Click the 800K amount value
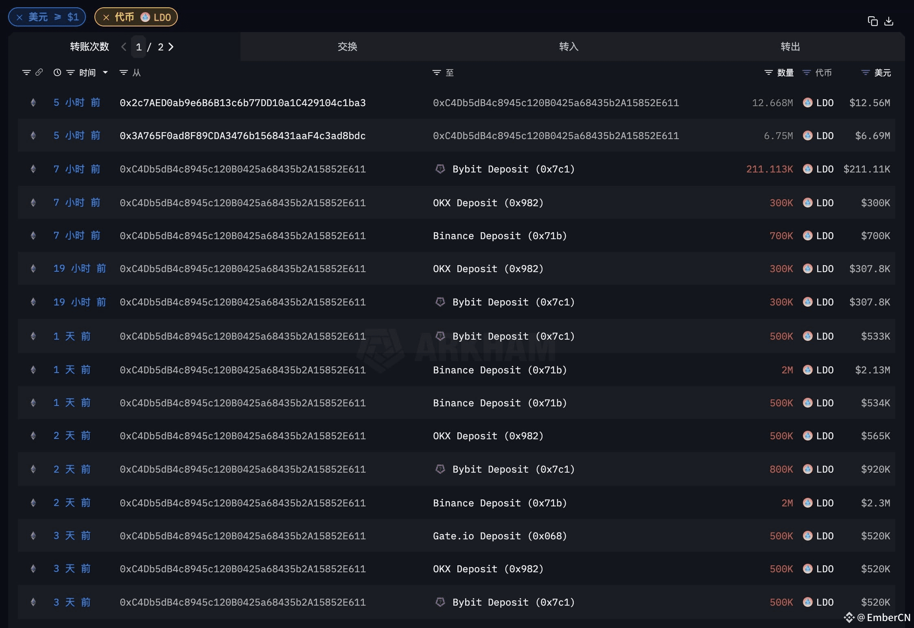Screen dimensions: 914x628 pos(781,469)
